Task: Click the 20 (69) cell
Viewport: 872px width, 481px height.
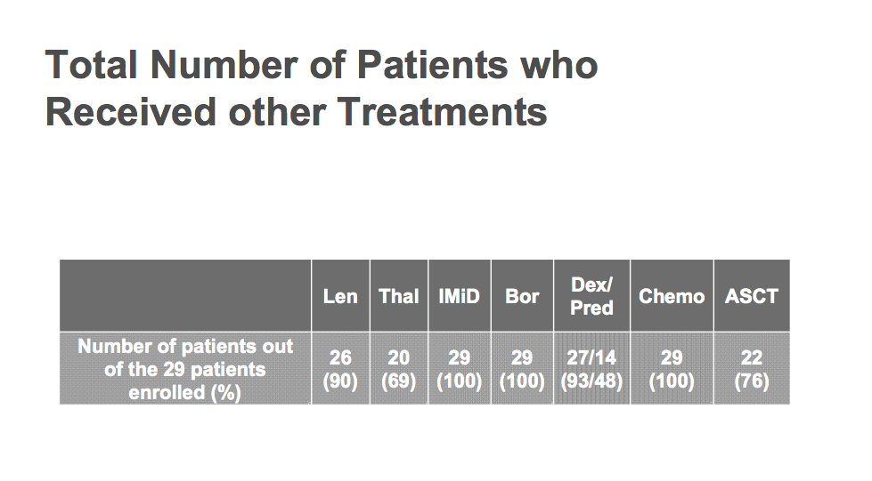Action: pos(399,369)
